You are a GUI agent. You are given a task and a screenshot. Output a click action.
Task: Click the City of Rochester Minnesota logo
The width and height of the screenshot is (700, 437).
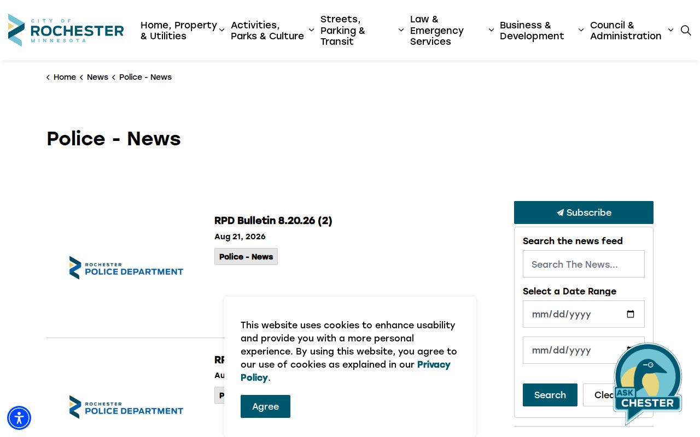click(x=66, y=30)
